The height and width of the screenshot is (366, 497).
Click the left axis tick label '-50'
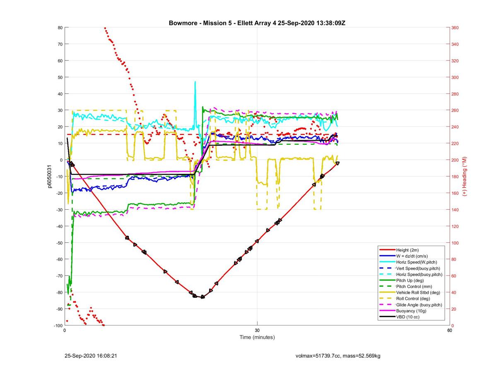59,243
